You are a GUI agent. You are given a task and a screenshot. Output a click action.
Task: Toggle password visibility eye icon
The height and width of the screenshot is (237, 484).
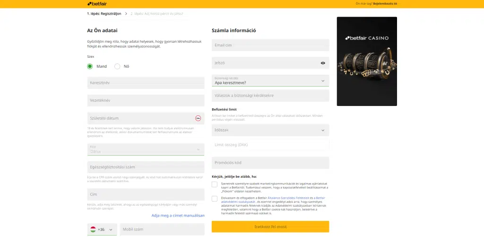[x=323, y=63]
